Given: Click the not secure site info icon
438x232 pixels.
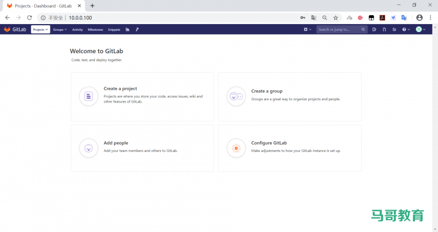Looking at the screenshot, I should pos(43,18).
